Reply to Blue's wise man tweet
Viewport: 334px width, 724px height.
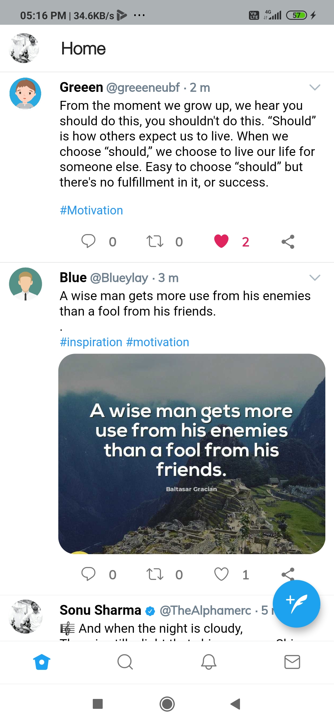coord(88,574)
